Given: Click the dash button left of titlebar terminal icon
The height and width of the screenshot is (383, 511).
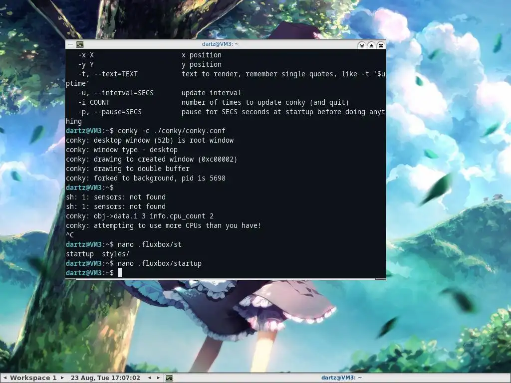Looking at the screenshot, I should pyautogui.click(x=70, y=44).
